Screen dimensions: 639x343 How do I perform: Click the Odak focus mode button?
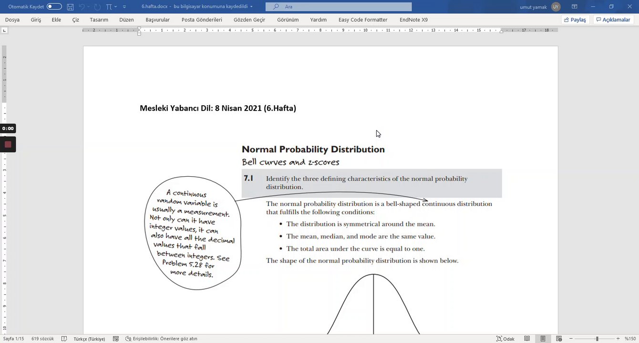(x=505, y=339)
